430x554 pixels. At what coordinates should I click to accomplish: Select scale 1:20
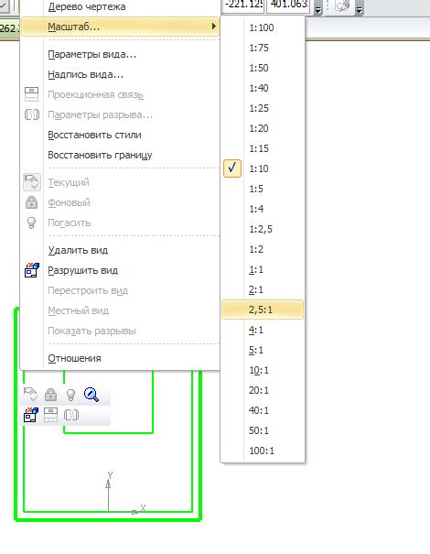(x=263, y=128)
